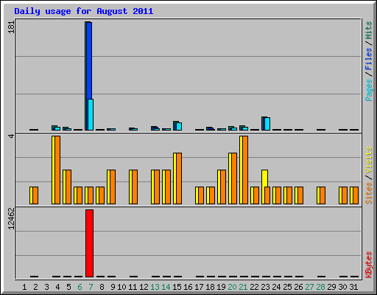Click the orange 'Sites' legend label
Screen dimensions: 377x295
pos(368,193)
